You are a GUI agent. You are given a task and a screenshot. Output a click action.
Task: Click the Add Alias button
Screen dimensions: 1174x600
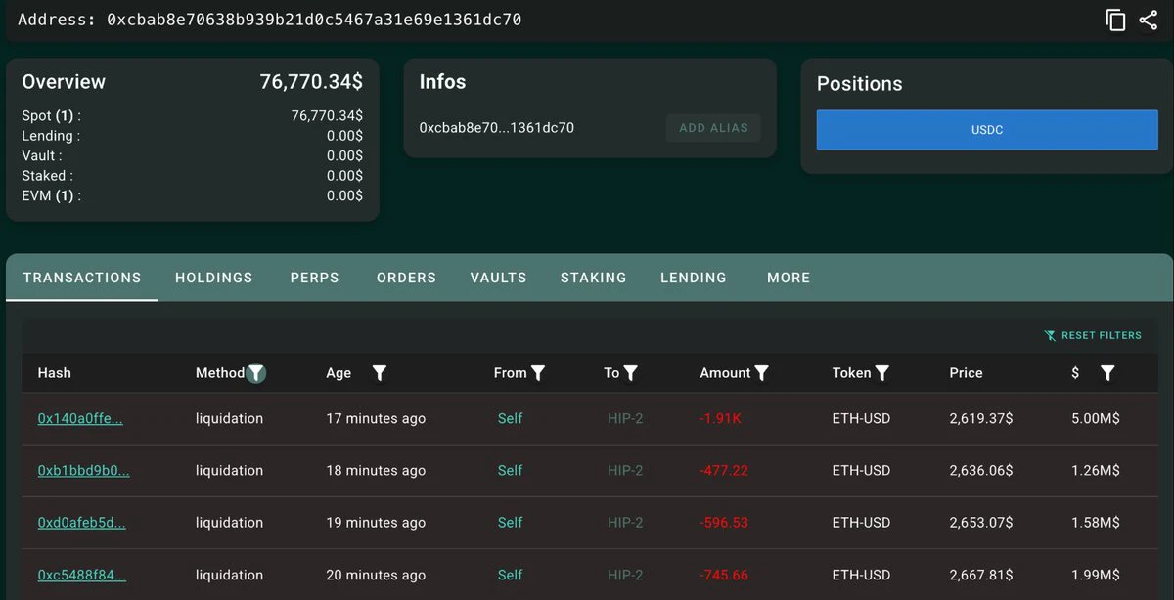pyautogui.click(x=713, y=128)
